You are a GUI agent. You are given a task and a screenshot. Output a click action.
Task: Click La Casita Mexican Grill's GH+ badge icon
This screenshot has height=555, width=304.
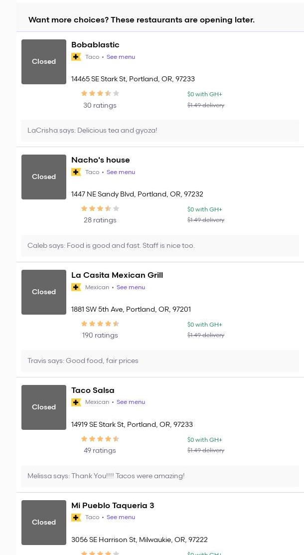76,287
